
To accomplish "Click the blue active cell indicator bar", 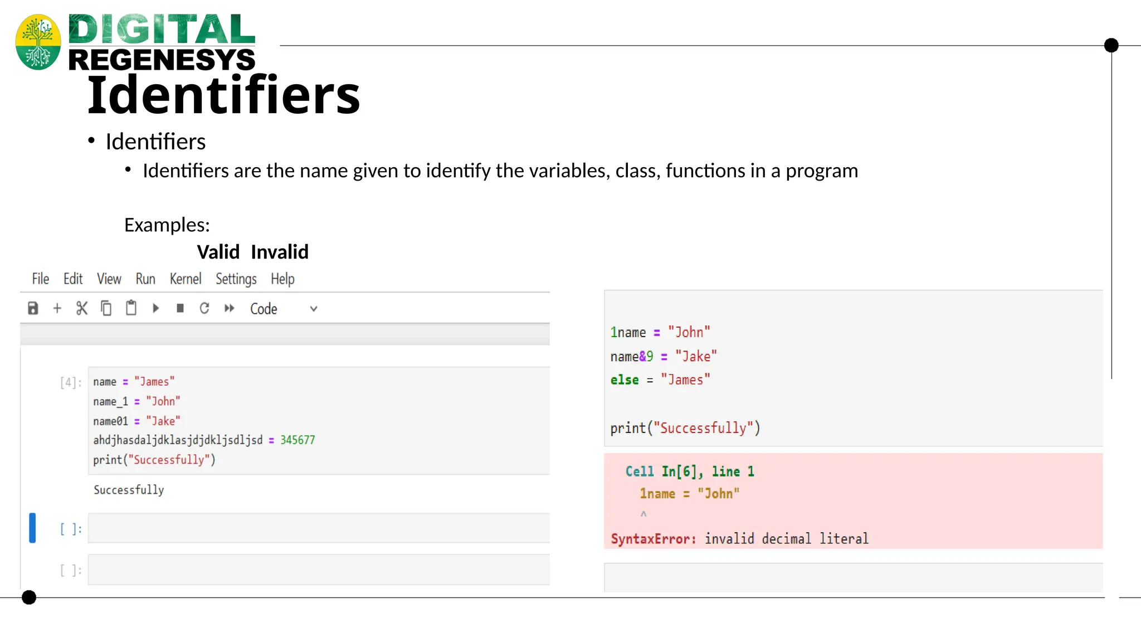I will tap(32, 528).
